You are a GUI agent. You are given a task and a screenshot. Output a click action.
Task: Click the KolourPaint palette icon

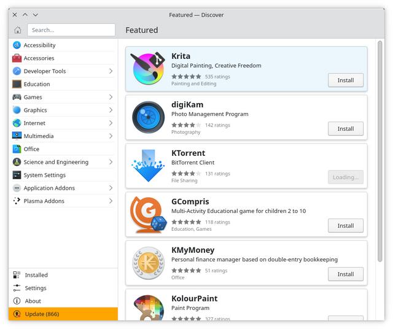[149, 308]
